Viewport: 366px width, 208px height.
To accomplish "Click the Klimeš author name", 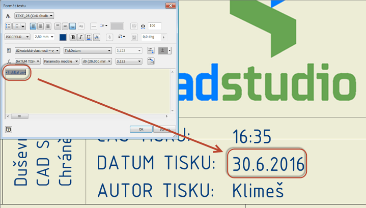I will tap(258, 190).
